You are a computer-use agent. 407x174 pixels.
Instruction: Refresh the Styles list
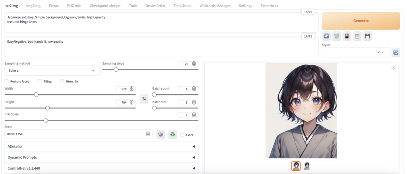pos(395,52)
